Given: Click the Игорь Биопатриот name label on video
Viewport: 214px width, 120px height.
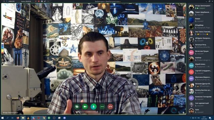Looking at the screenshot, I should 10,113.
